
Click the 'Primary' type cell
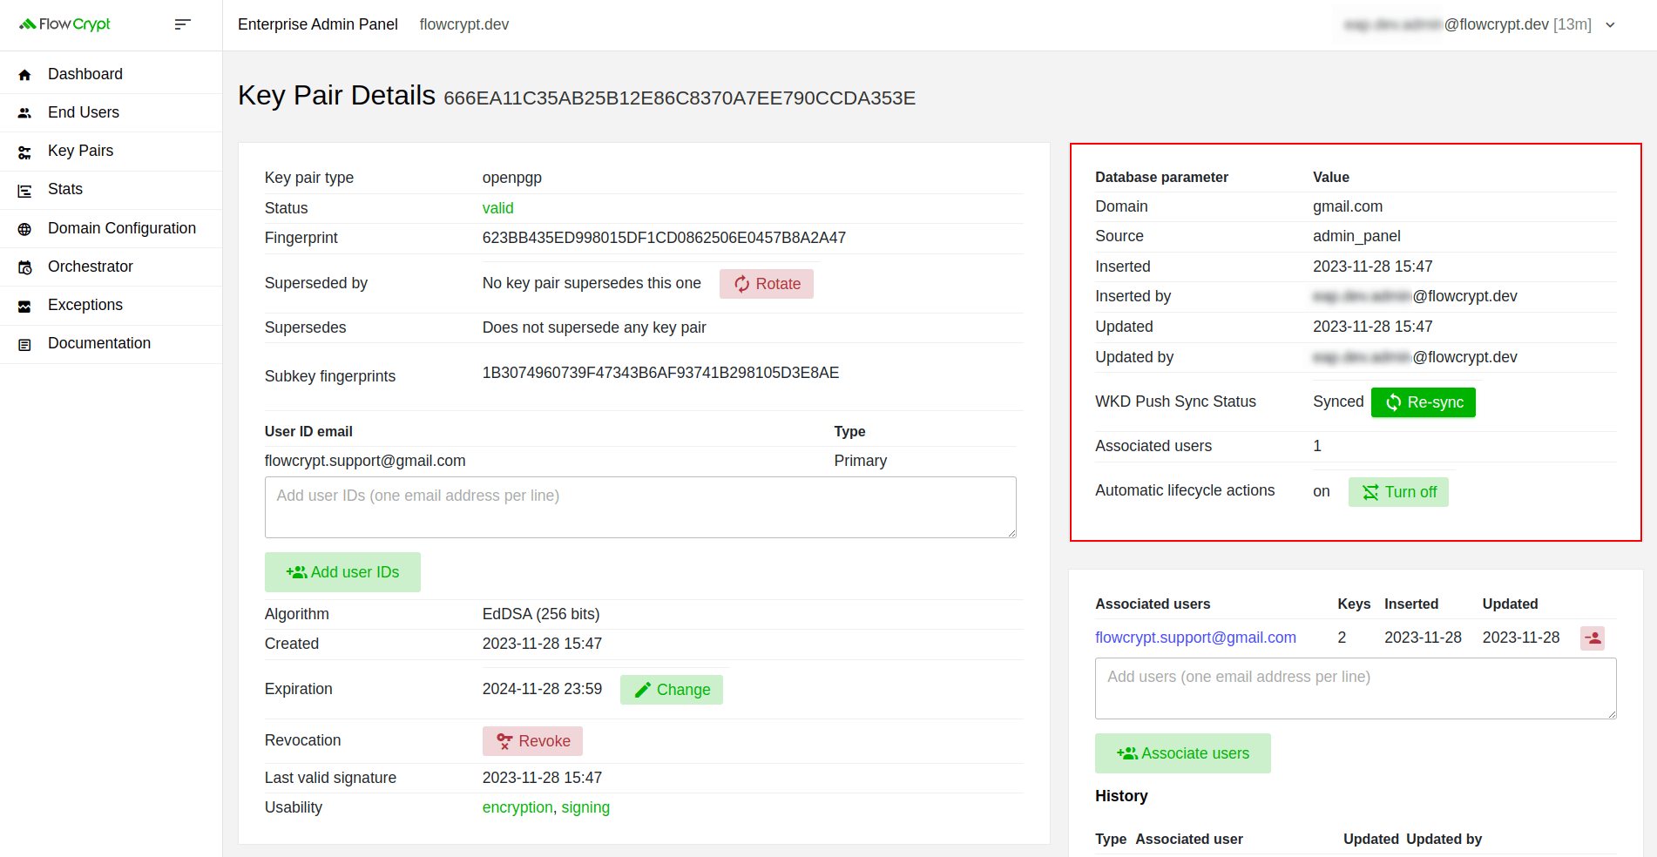(x=860, y=461)
